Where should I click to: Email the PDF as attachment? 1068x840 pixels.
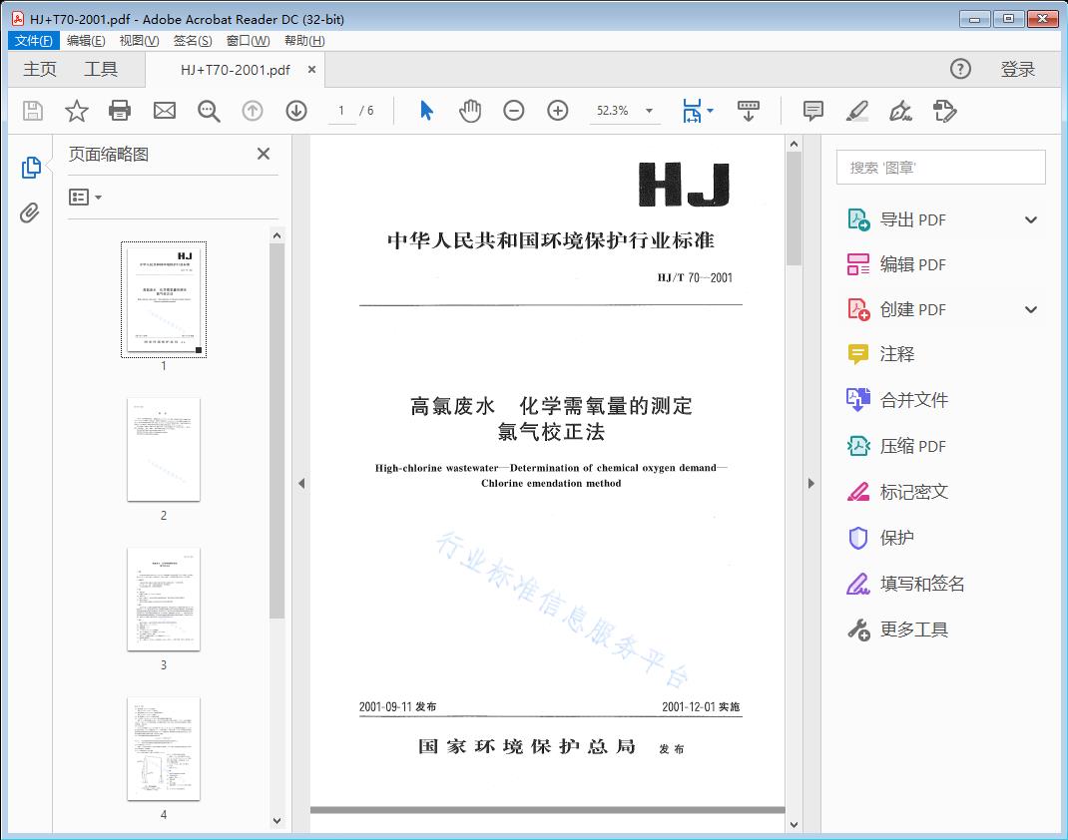(x=164, y=111)
